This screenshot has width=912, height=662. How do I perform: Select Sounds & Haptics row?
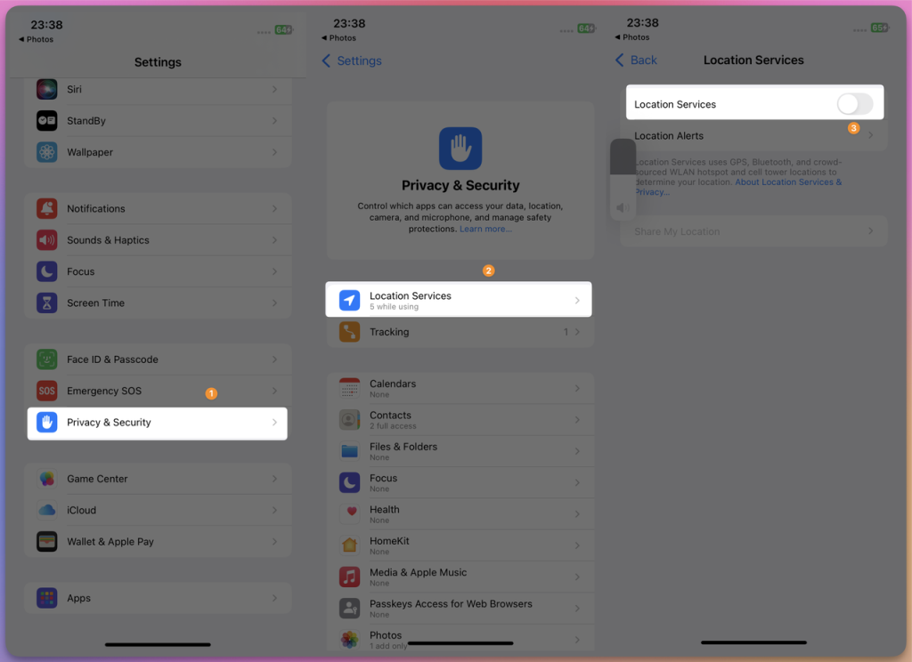(x=158, y=240)
